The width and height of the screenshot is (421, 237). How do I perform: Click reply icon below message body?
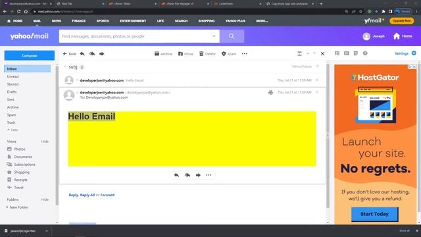click(x=176, y=175)
